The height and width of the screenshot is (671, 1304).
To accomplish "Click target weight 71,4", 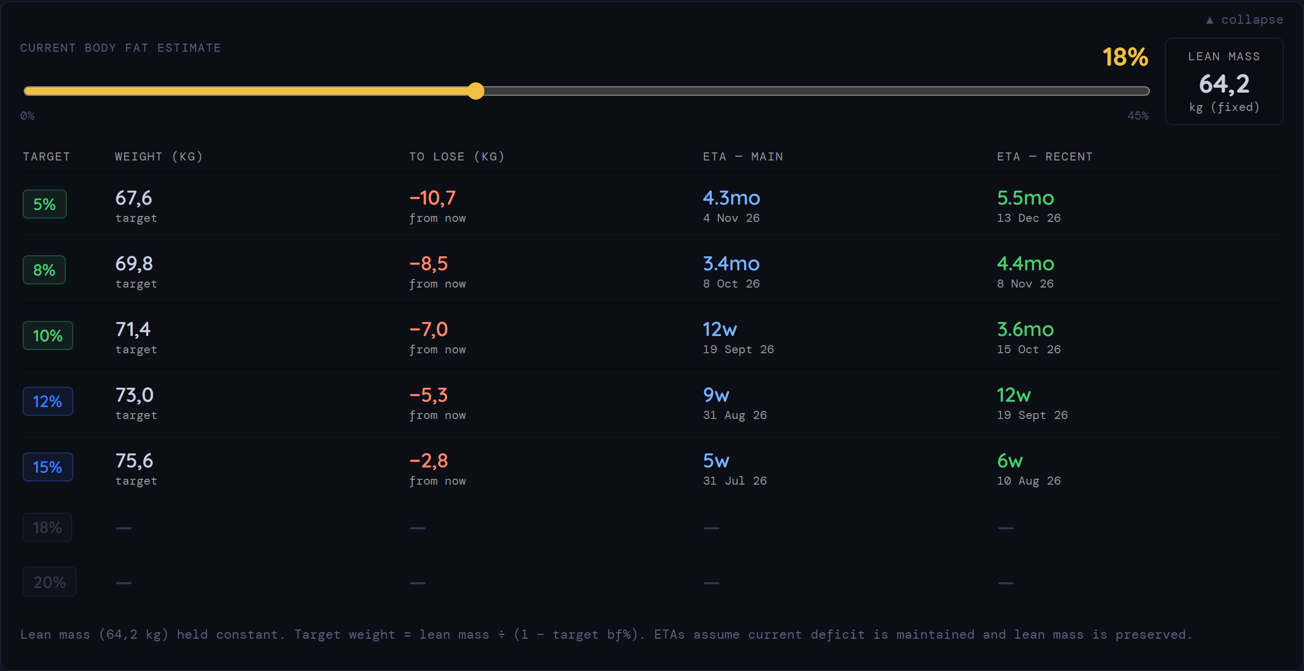I will (133, 330).
